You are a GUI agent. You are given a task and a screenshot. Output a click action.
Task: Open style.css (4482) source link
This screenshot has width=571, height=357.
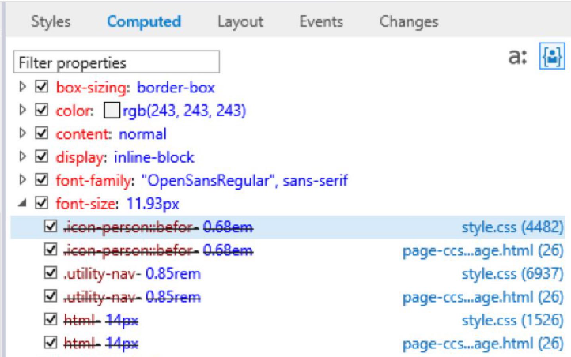(x=512, y=227)
